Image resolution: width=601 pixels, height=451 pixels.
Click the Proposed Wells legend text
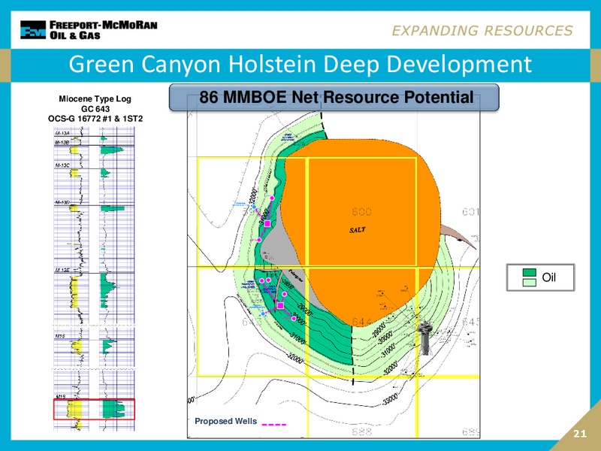tap(226, 421)
